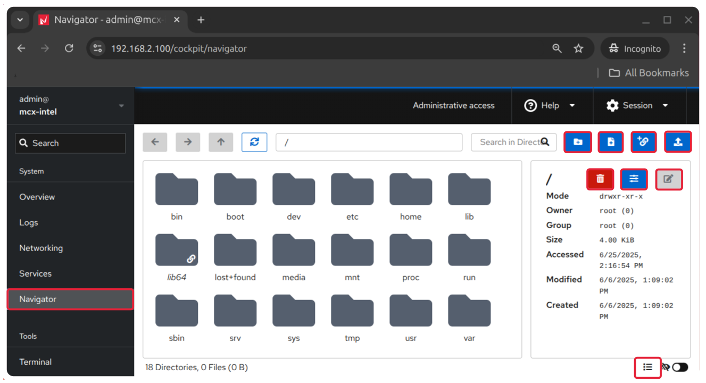Select the etc folder
This screenshot has height=383, width=706.
pyautogui.click(x=352, y=196)
